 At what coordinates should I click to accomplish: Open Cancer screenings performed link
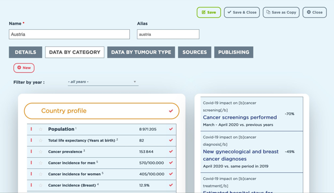click(x=240, y=117)
